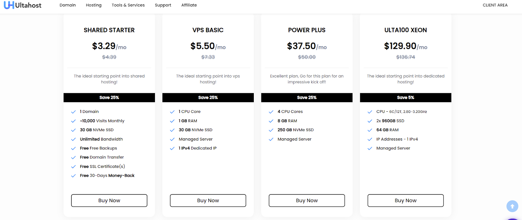Open the Domain menu
This screenshot has width=522, height=220.
click(x=68, y=5)
